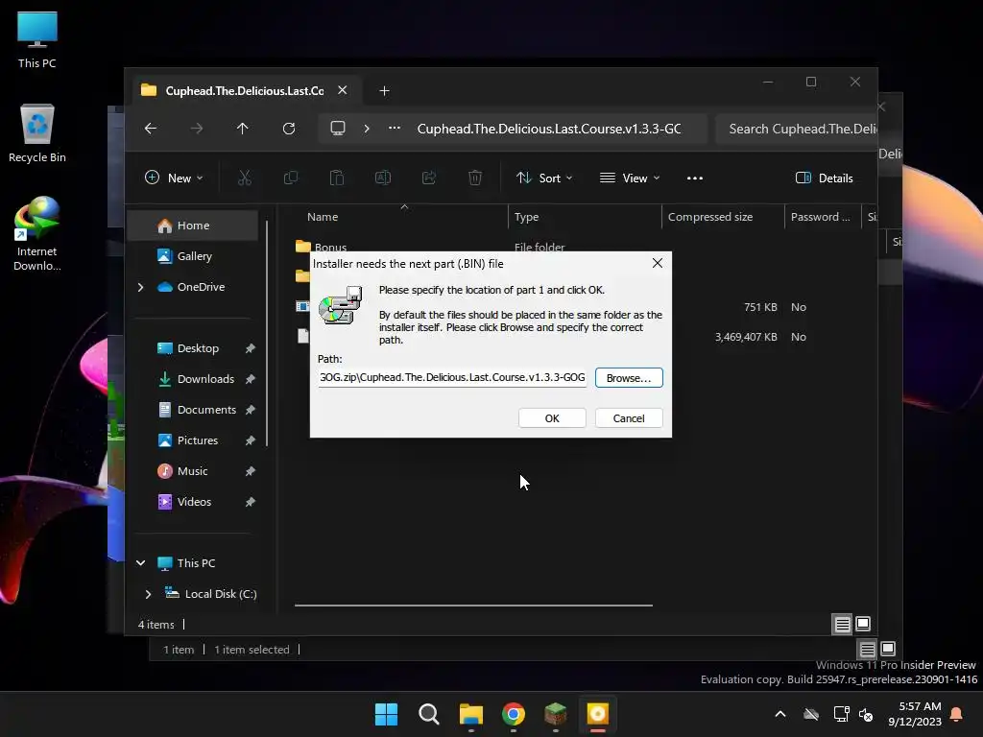This screenshot has height=737, width=983.
Task: Show hidden breadcrumb path ellipsis
Action: [x=395, y=128]
